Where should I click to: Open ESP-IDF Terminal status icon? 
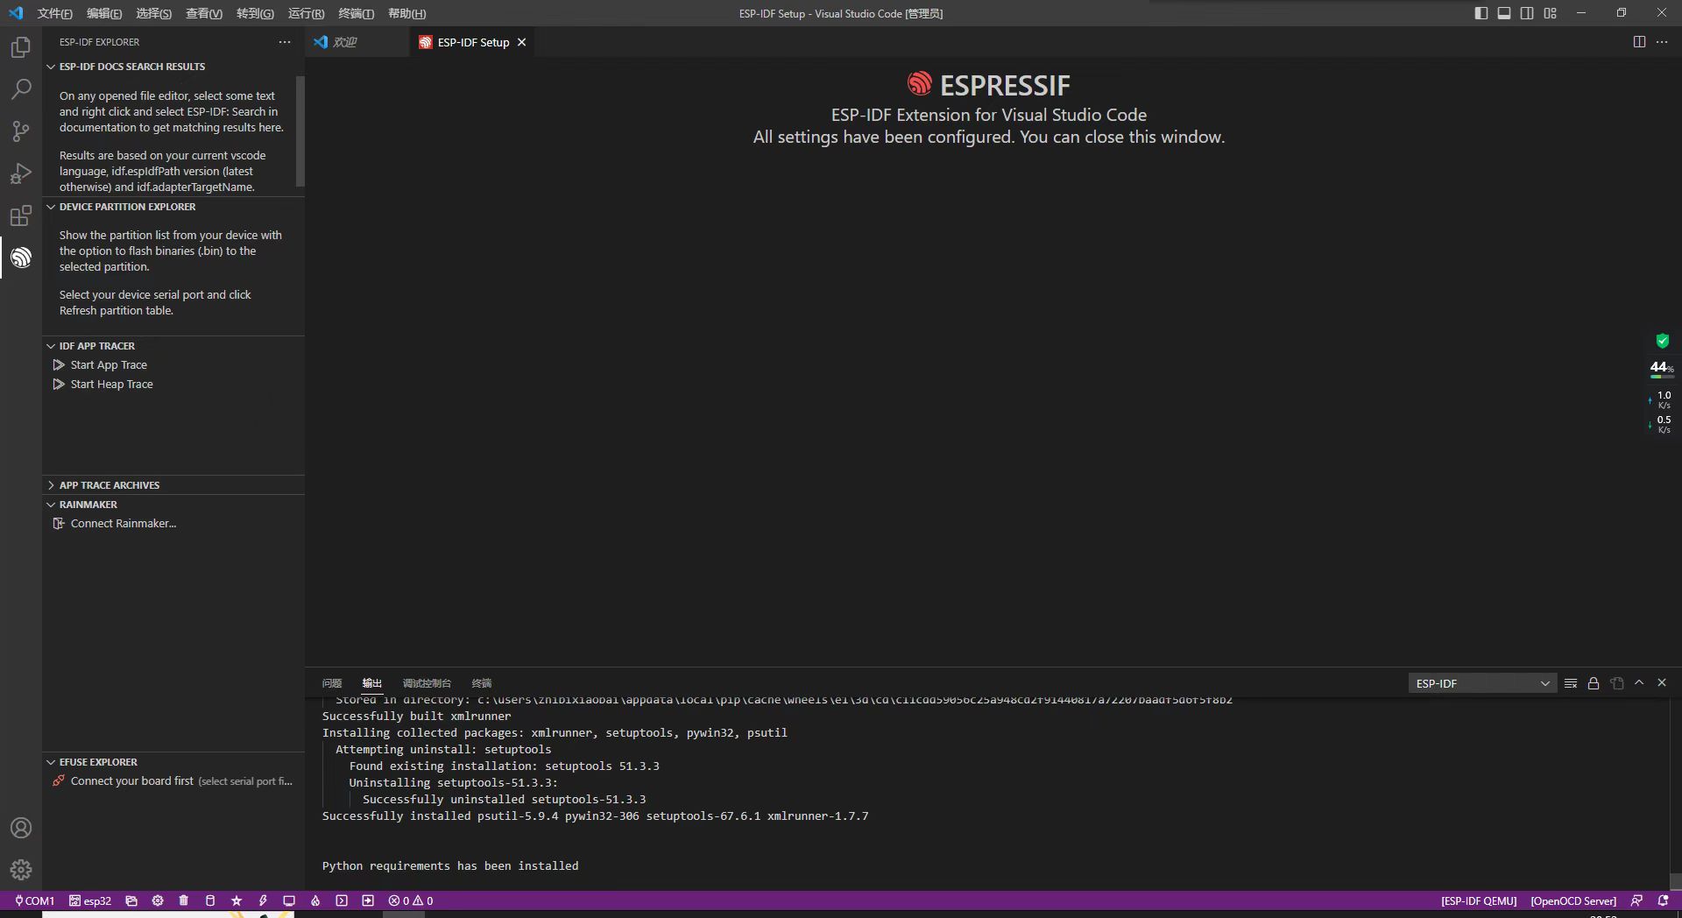pyautogui.click(x=342, y=900)
